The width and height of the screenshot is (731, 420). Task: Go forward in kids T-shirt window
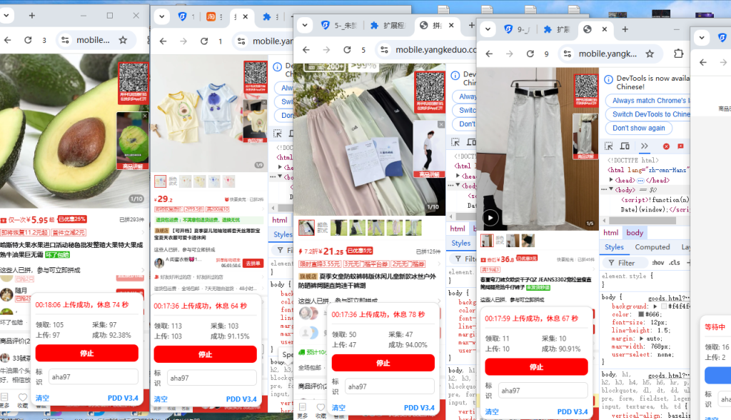[x=183, y=41]
